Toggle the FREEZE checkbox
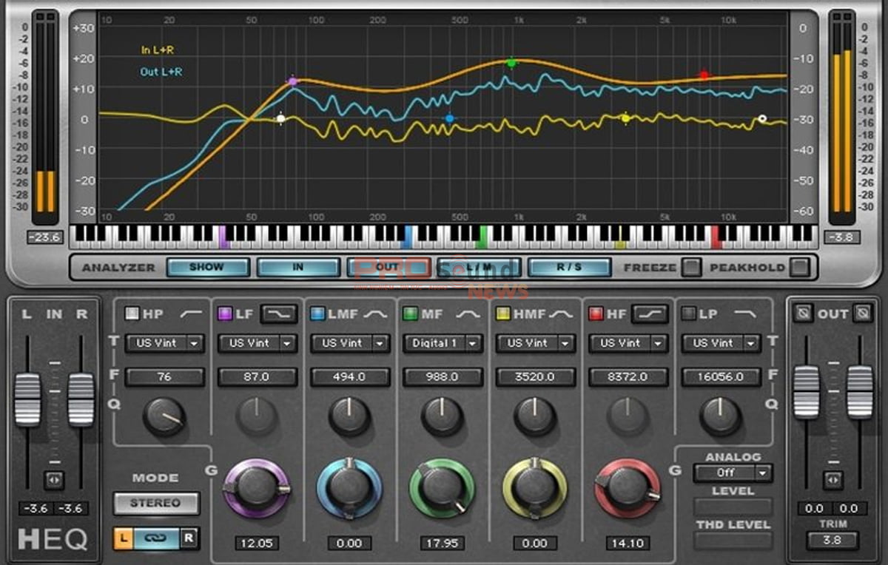The image size is (888, 565). click(x=692, y=267)
